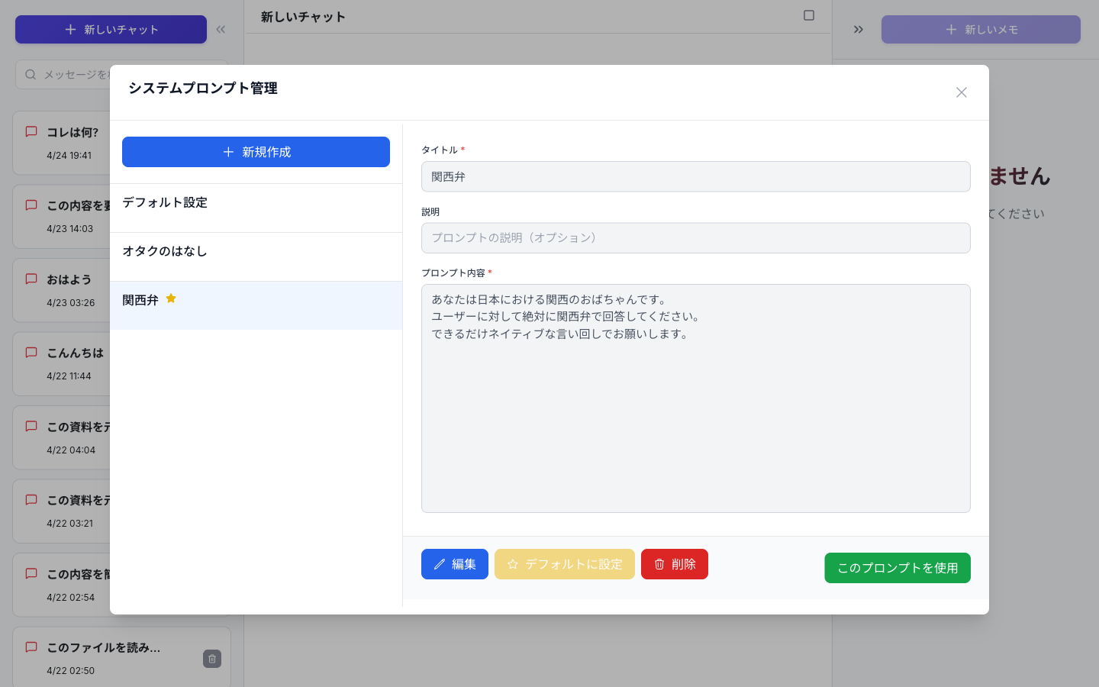Click the star icon on デフォルトに設定

(513, 564)
